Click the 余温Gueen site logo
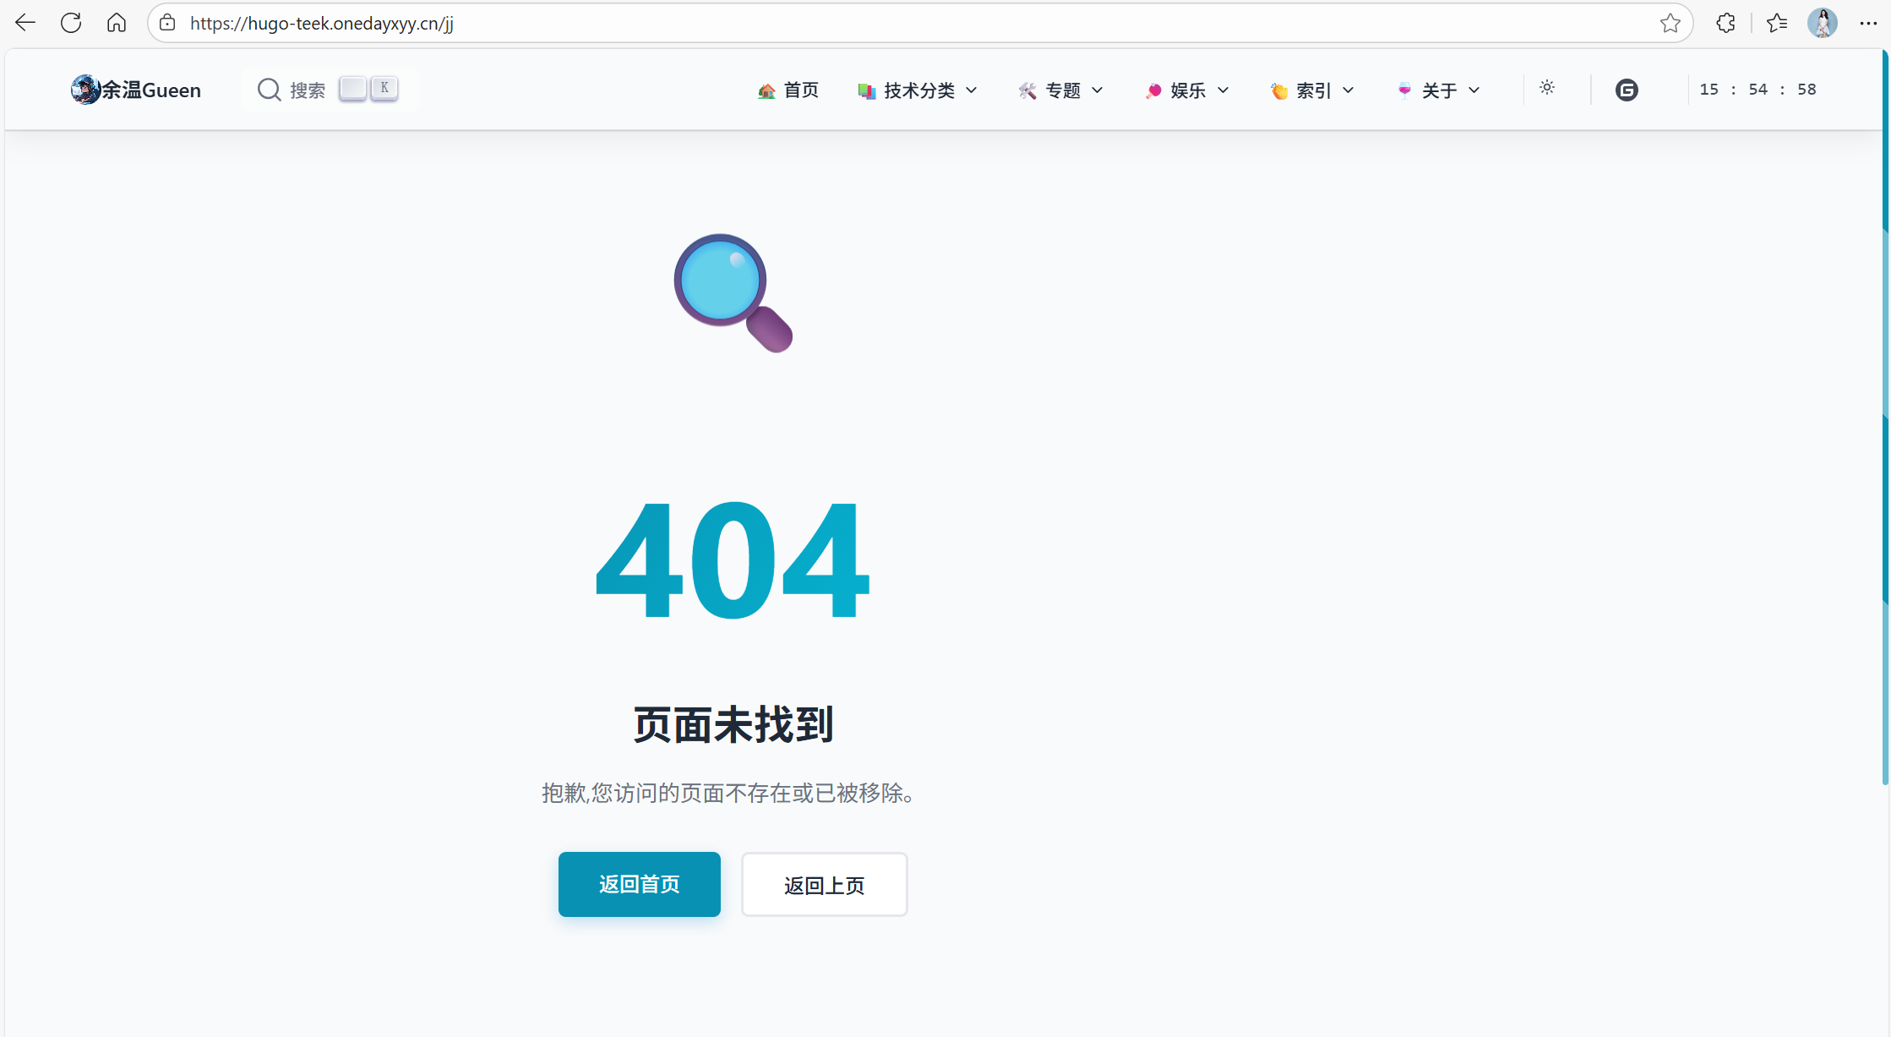The image size is (1891, 1037). coord(136,90)
